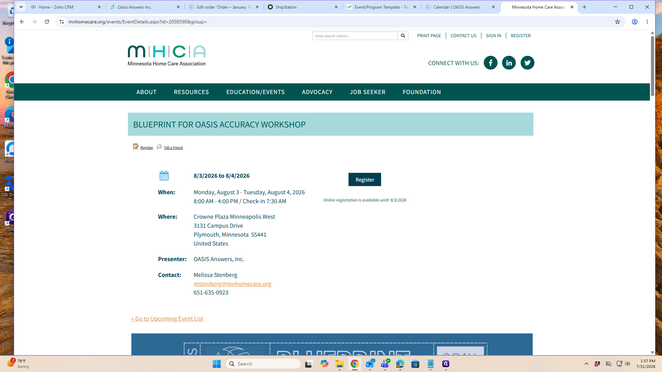Switch to Event/Program Template tab
The image size is (662, 372).
382,7
